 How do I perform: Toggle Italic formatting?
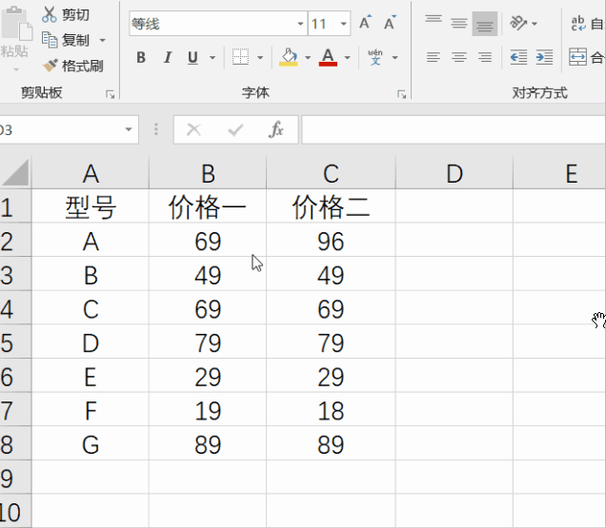click(x=168, y=57)
